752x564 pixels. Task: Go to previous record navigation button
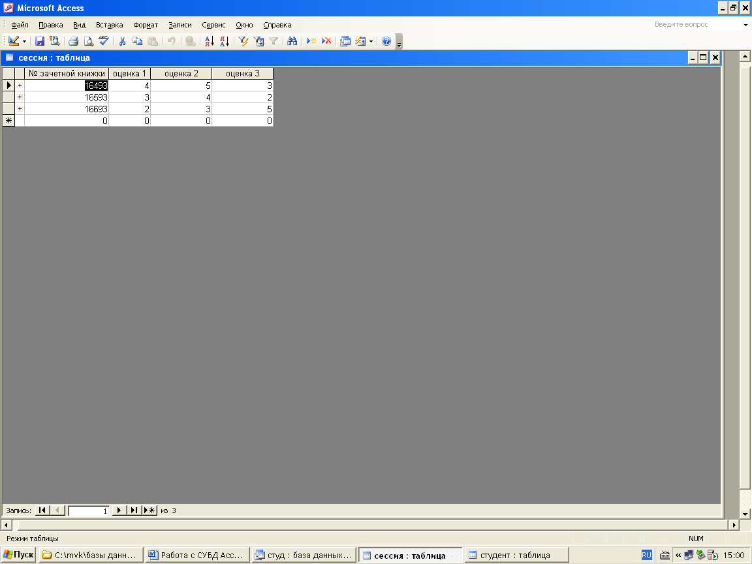(57, 510)
